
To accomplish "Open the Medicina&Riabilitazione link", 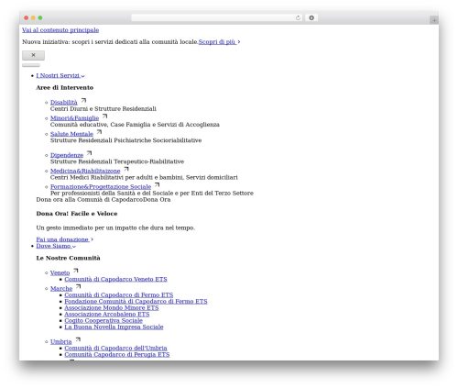I will click(x=85, y=172).
